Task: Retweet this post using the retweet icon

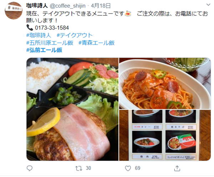Action: tap(79, 168)
